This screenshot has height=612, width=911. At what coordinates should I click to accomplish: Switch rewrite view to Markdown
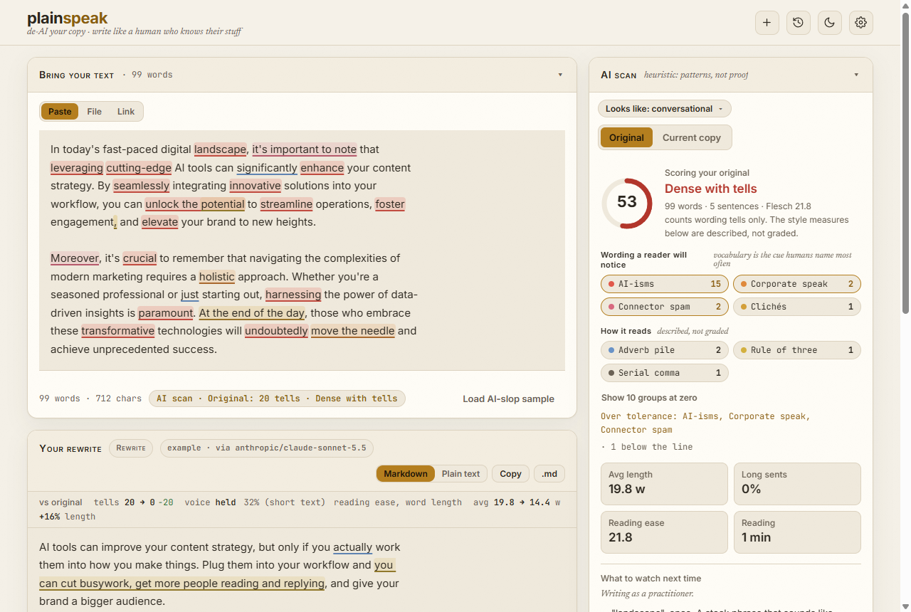click(406, 474)
